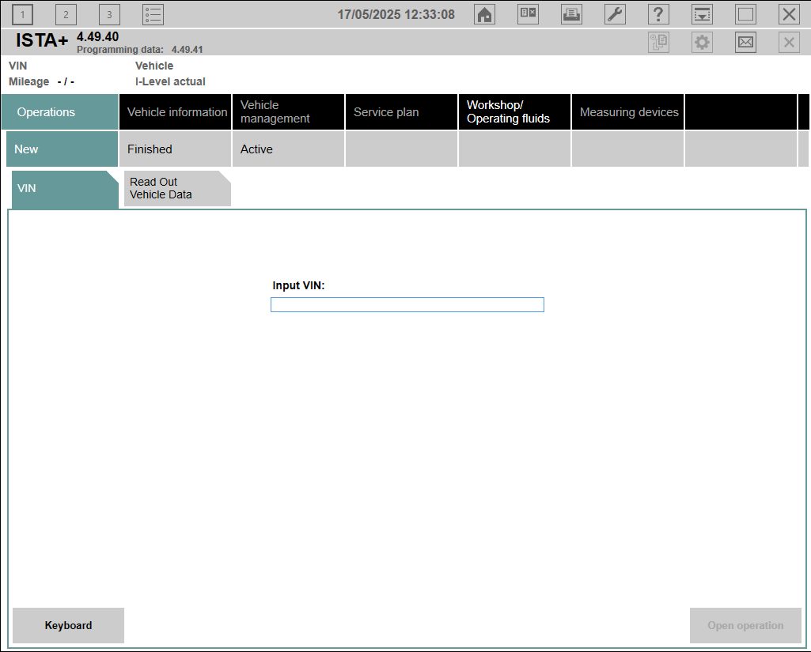This screenshot has width=811, height=652.
Task: Click into the Input VIN field
Action: [x=407, y=305]
